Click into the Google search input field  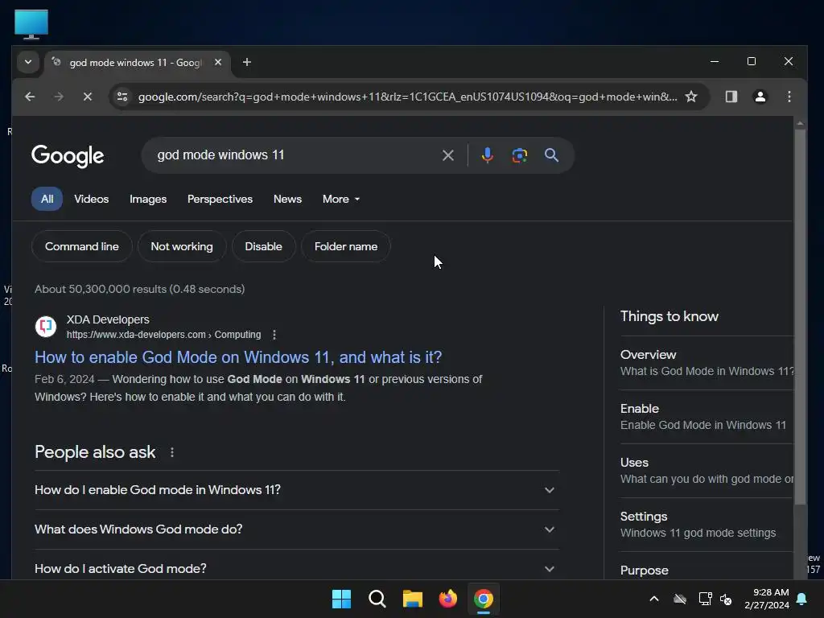295,155
